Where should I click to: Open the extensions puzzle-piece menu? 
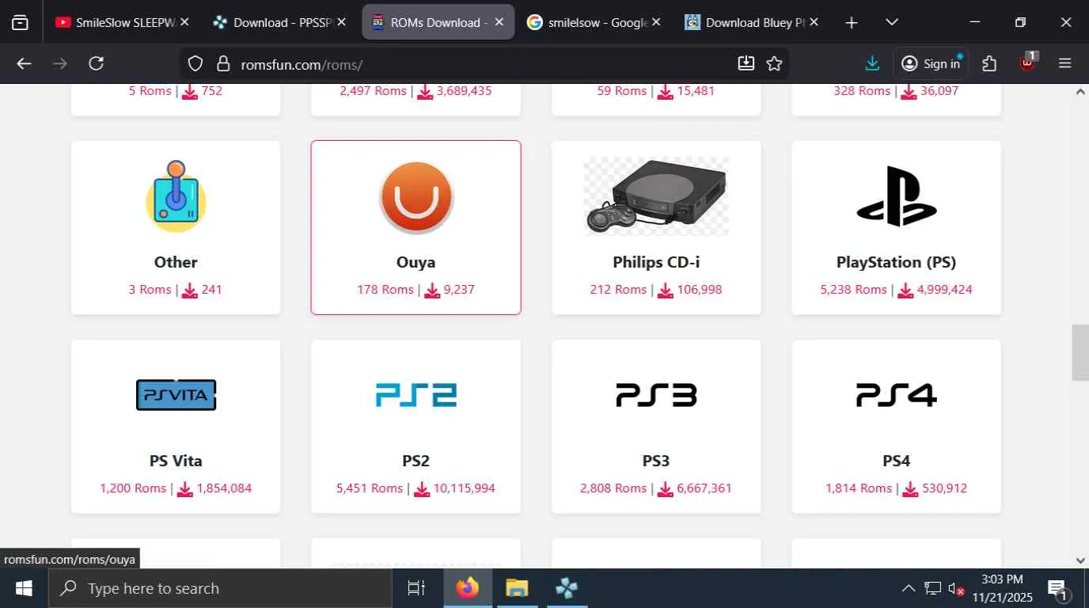(x=989, y=63)
